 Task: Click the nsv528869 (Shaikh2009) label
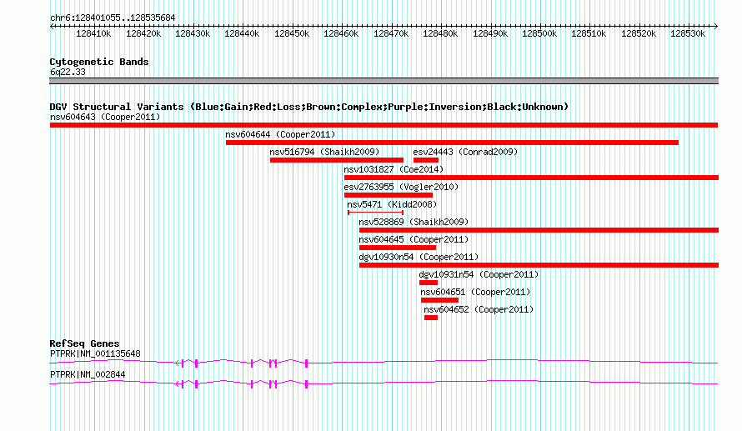(414, 222)
